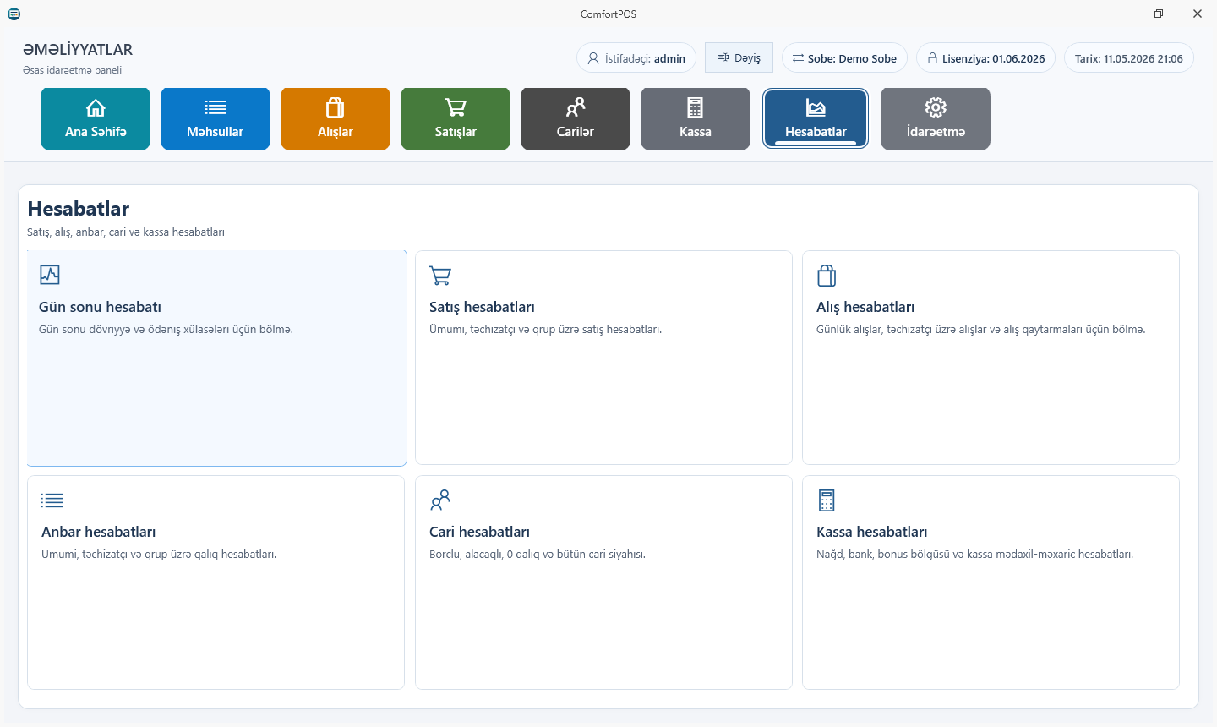Click 'Gün sonu dövriyyə və ödəniş xülasələri' description

(x=166, y=330)
